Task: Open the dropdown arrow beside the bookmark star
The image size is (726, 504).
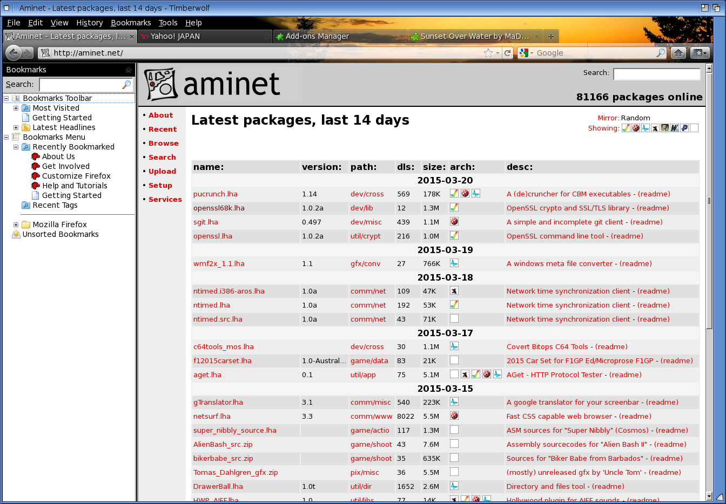Action: coord(498,53)
